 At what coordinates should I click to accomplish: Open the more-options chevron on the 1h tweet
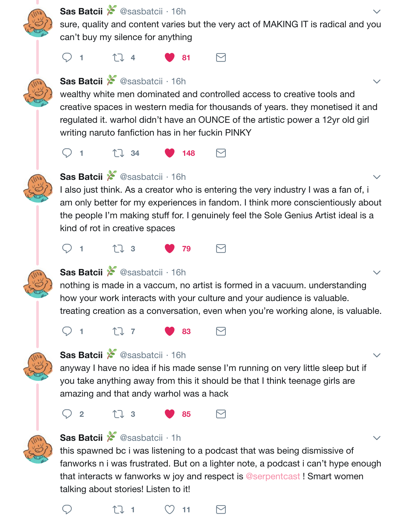pos(377,438)
